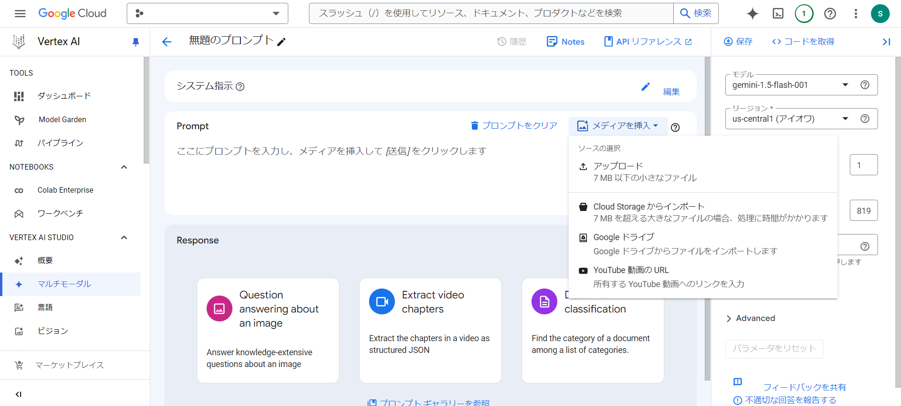
Task: Open パイプライン in sidebar
Action: click(70, 143)
